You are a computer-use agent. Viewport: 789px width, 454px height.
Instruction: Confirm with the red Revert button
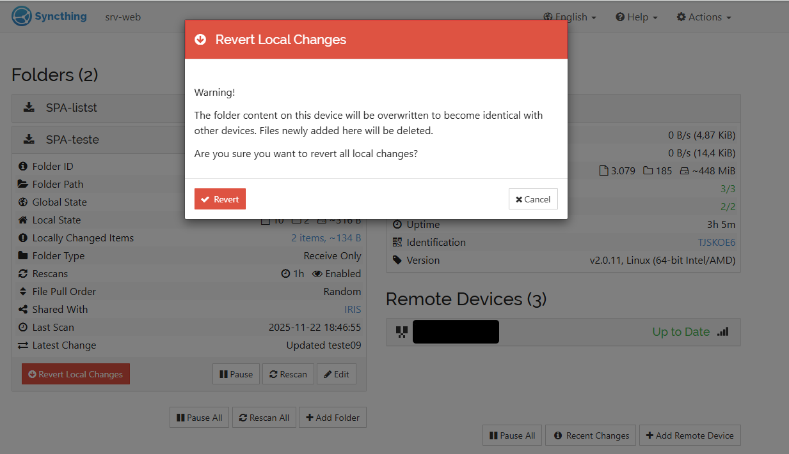coord(219,199)
